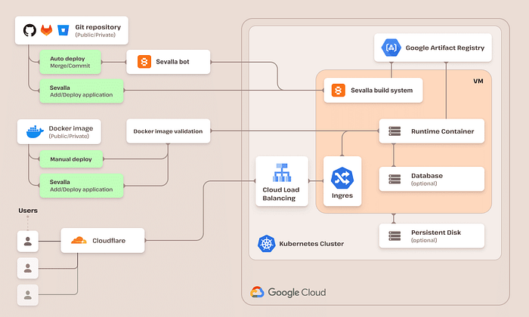Click the Cloudflare cloud logo icon
The height and width of the screenshot is (317, 529).
click(79, 240)
